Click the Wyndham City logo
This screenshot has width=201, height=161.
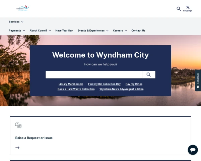click(23, 8)
